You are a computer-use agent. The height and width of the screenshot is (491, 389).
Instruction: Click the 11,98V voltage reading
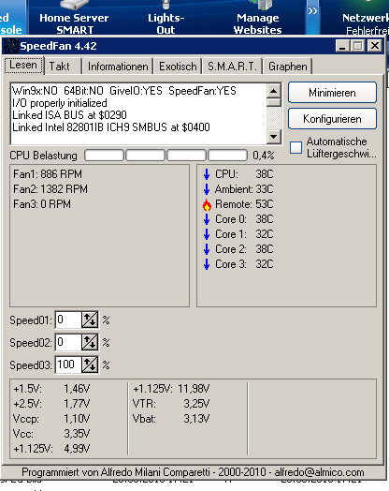click(x=194, y=389)
